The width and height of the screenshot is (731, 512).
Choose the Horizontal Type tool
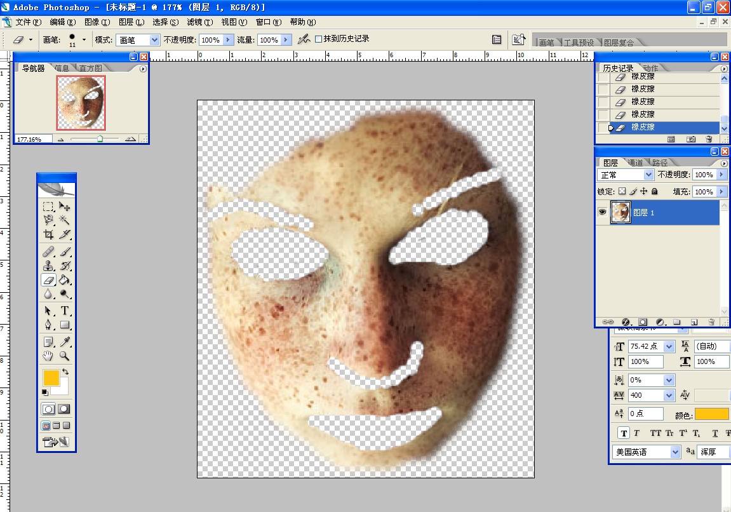pyautogui.click(x=64, y=311)
